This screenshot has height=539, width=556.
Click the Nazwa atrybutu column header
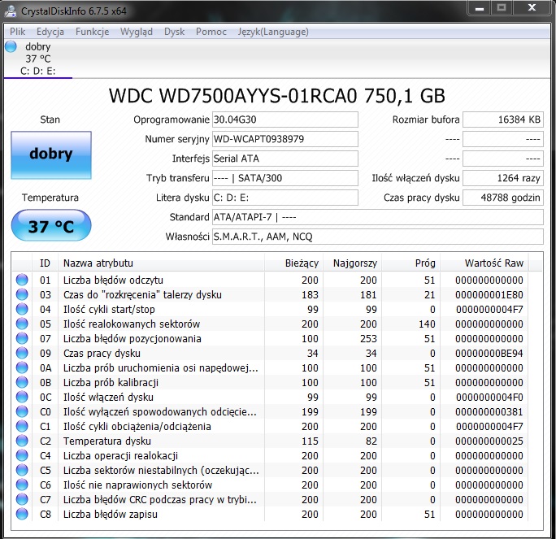[161, 263]
